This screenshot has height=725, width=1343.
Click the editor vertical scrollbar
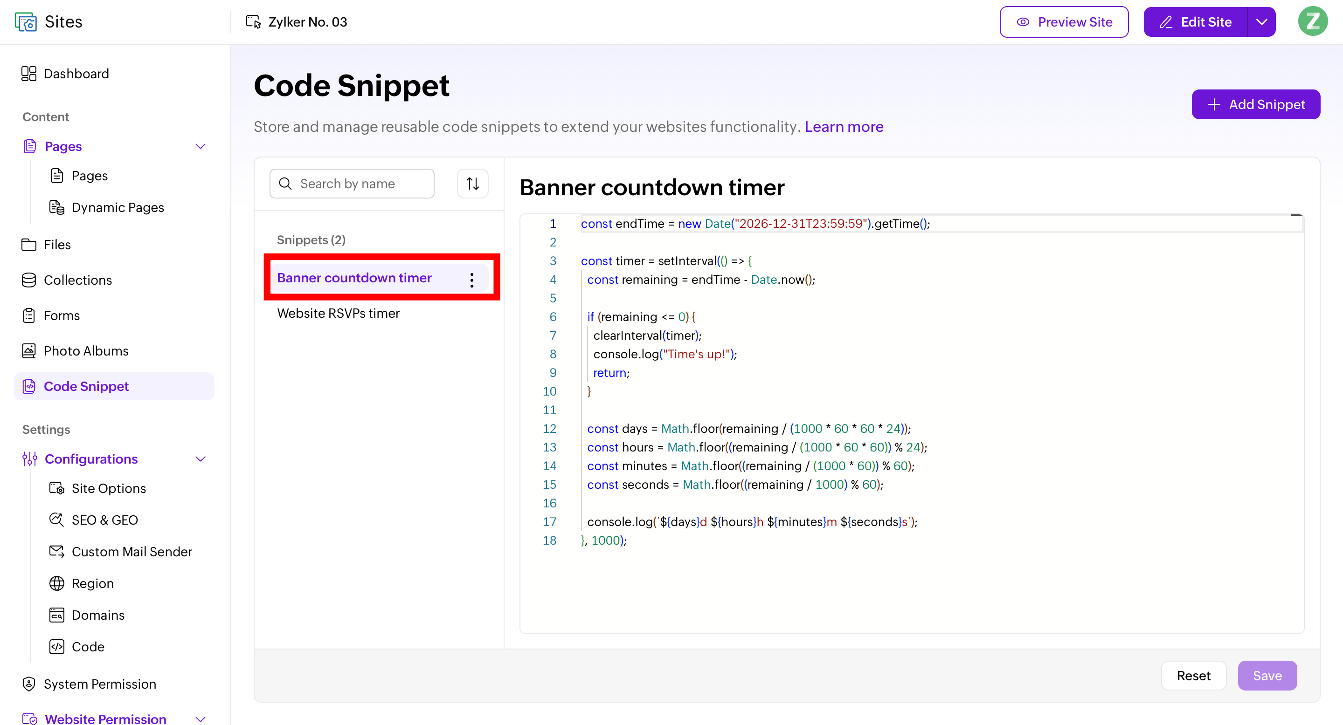1296,423
